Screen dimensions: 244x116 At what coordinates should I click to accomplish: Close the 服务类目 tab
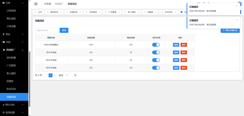click(x=61, y=12)
